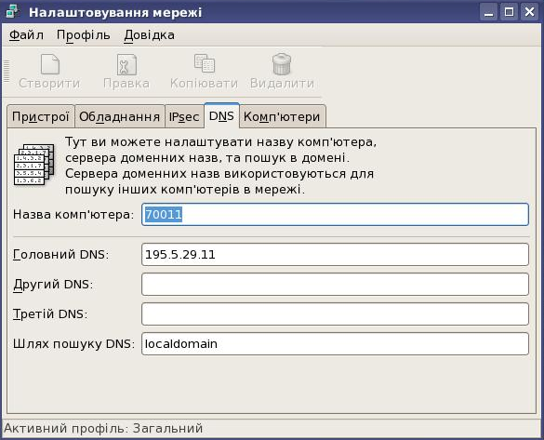Click the network app icon in title bar
The image size is (544, 440).
click(14, 12)
